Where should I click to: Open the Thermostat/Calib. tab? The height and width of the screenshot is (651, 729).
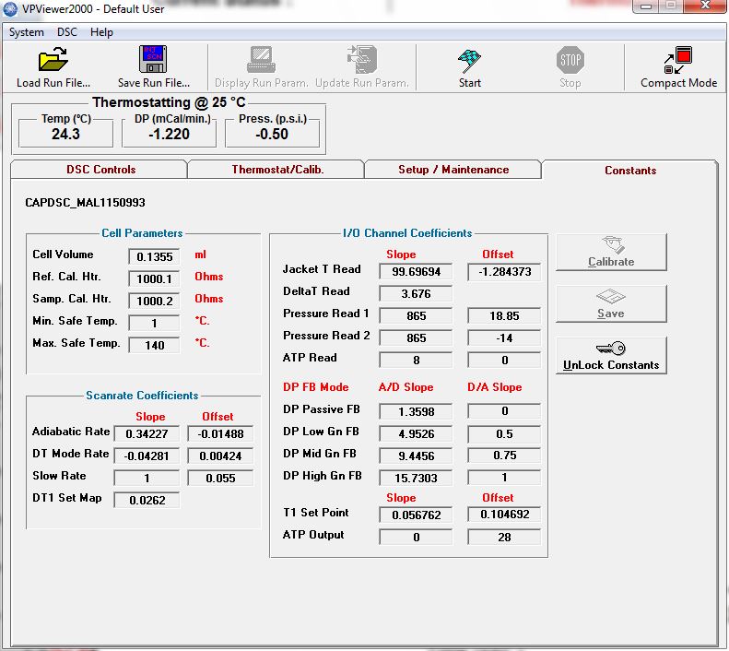point(277,170)
